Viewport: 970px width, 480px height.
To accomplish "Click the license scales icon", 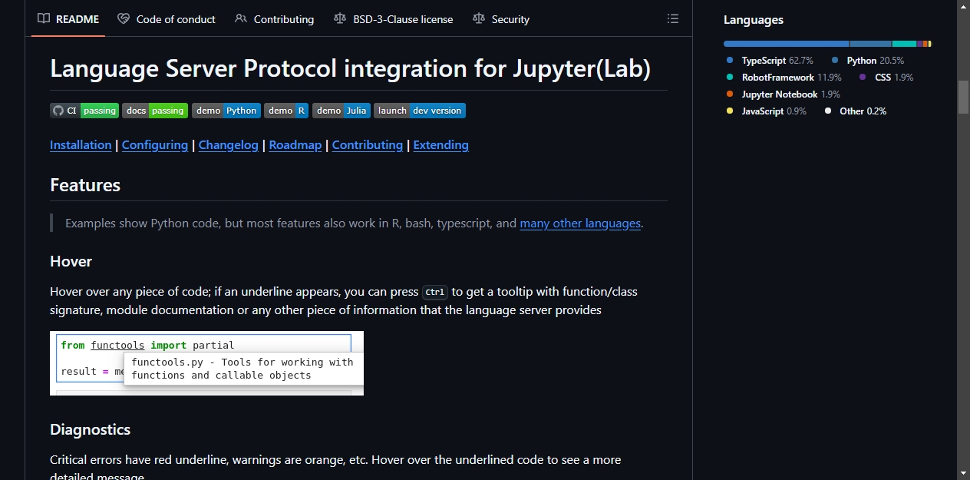I will click(340, 19).
